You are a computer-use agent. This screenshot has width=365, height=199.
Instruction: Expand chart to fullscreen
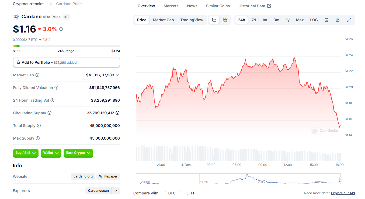(349, 20)
